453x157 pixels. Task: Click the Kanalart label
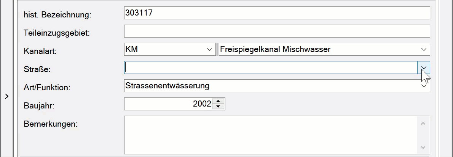[x=40, y=51]
